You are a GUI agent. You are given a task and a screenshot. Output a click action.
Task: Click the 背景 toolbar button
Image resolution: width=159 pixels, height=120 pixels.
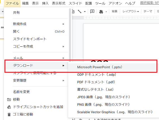(x=115, y=11)
